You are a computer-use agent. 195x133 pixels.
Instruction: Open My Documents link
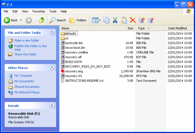(x=24, y=81)
